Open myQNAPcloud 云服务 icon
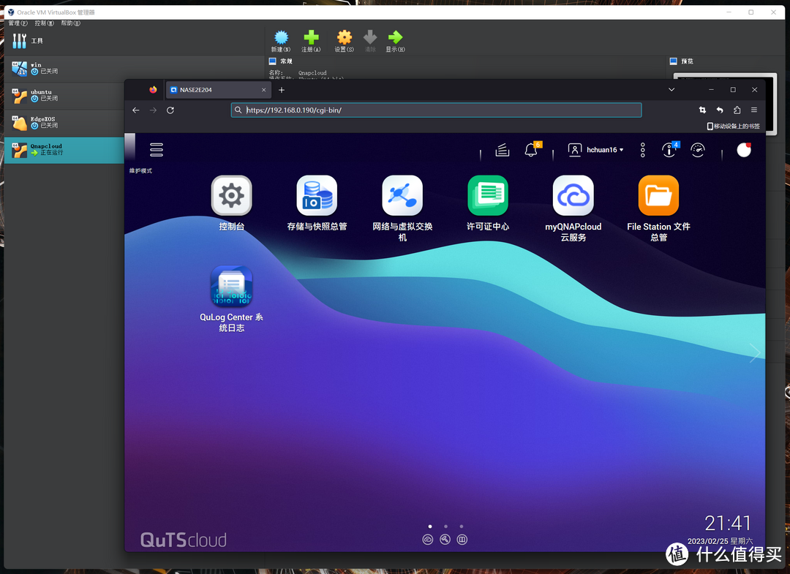Viewport: 790px width, 574px height. (573, 195)
